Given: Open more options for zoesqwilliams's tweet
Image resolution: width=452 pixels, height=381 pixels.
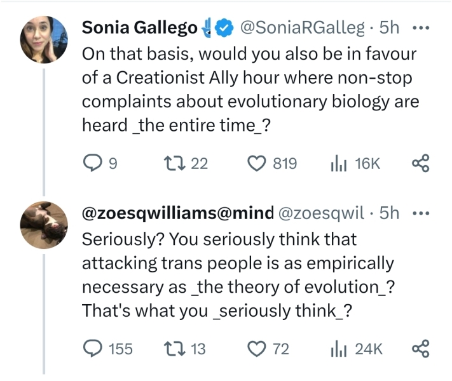Looking at the screenshot, I should coord(421,213).
